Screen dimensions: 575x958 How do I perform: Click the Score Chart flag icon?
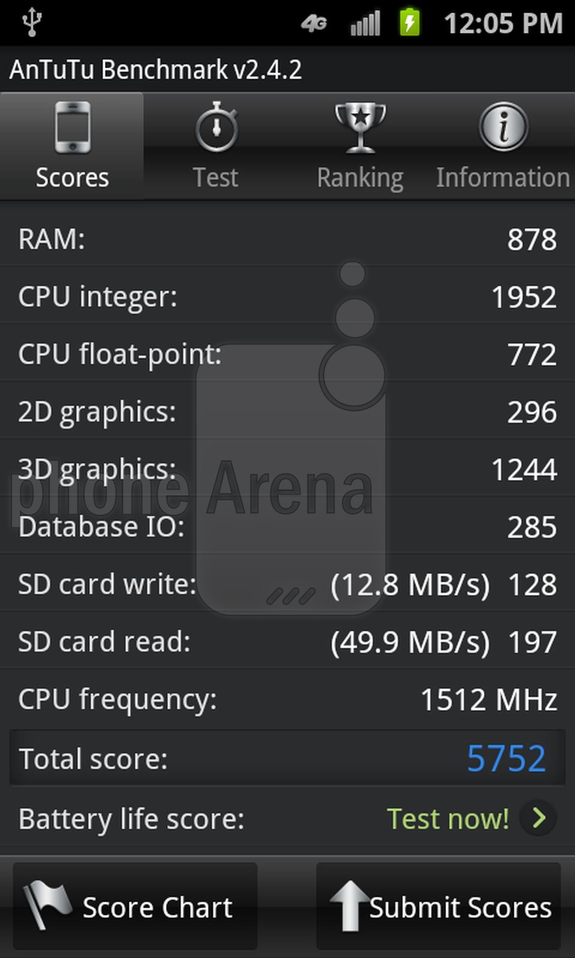[46, 904]
